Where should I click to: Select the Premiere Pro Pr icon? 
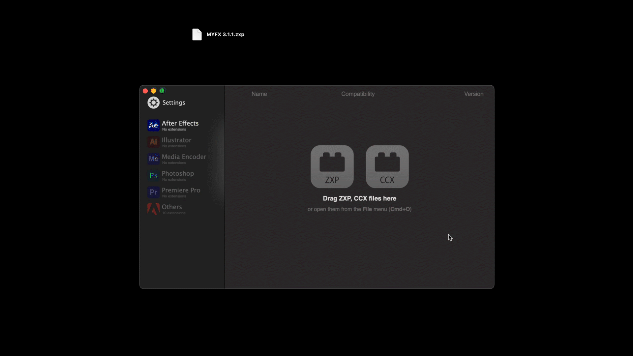[153, 192]
